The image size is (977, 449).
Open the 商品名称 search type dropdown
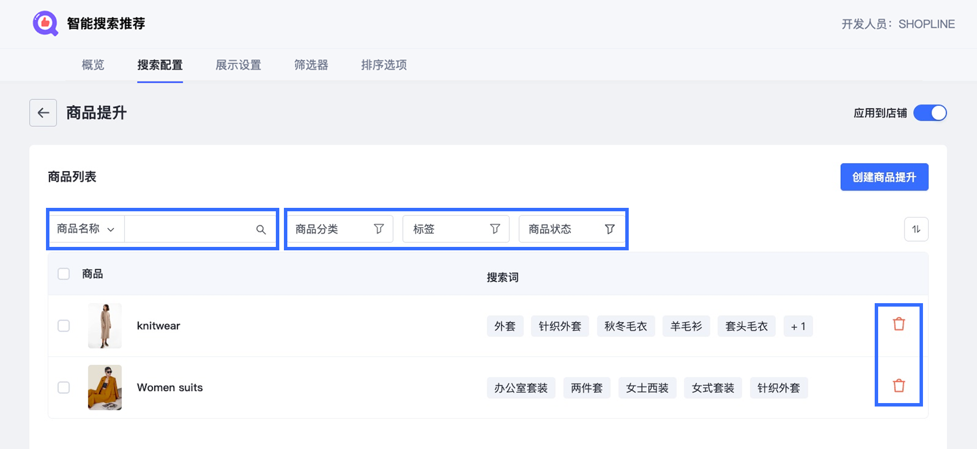point(86,229)
